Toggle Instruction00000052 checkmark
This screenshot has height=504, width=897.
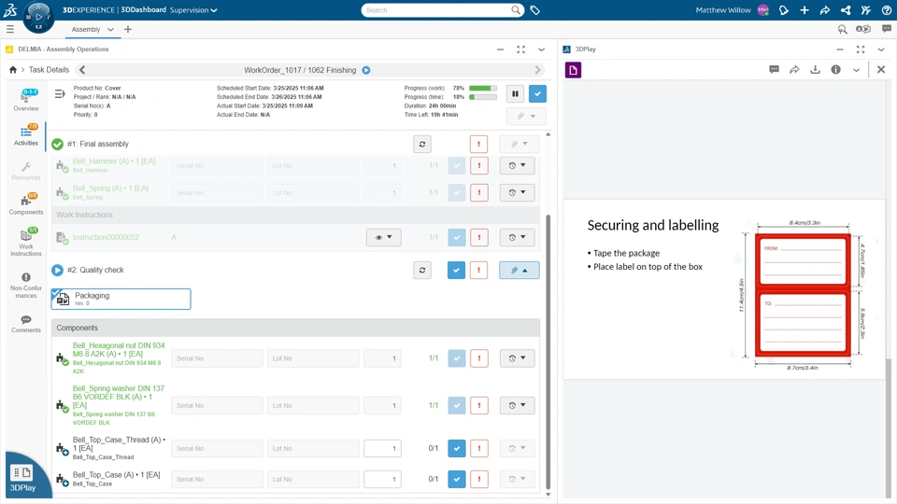pyautogui.click(x=456, y=237)
